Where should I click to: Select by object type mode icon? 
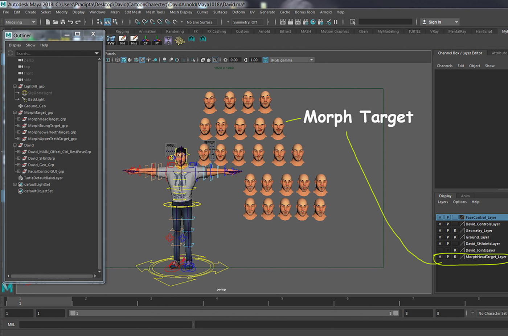[107, 22]
